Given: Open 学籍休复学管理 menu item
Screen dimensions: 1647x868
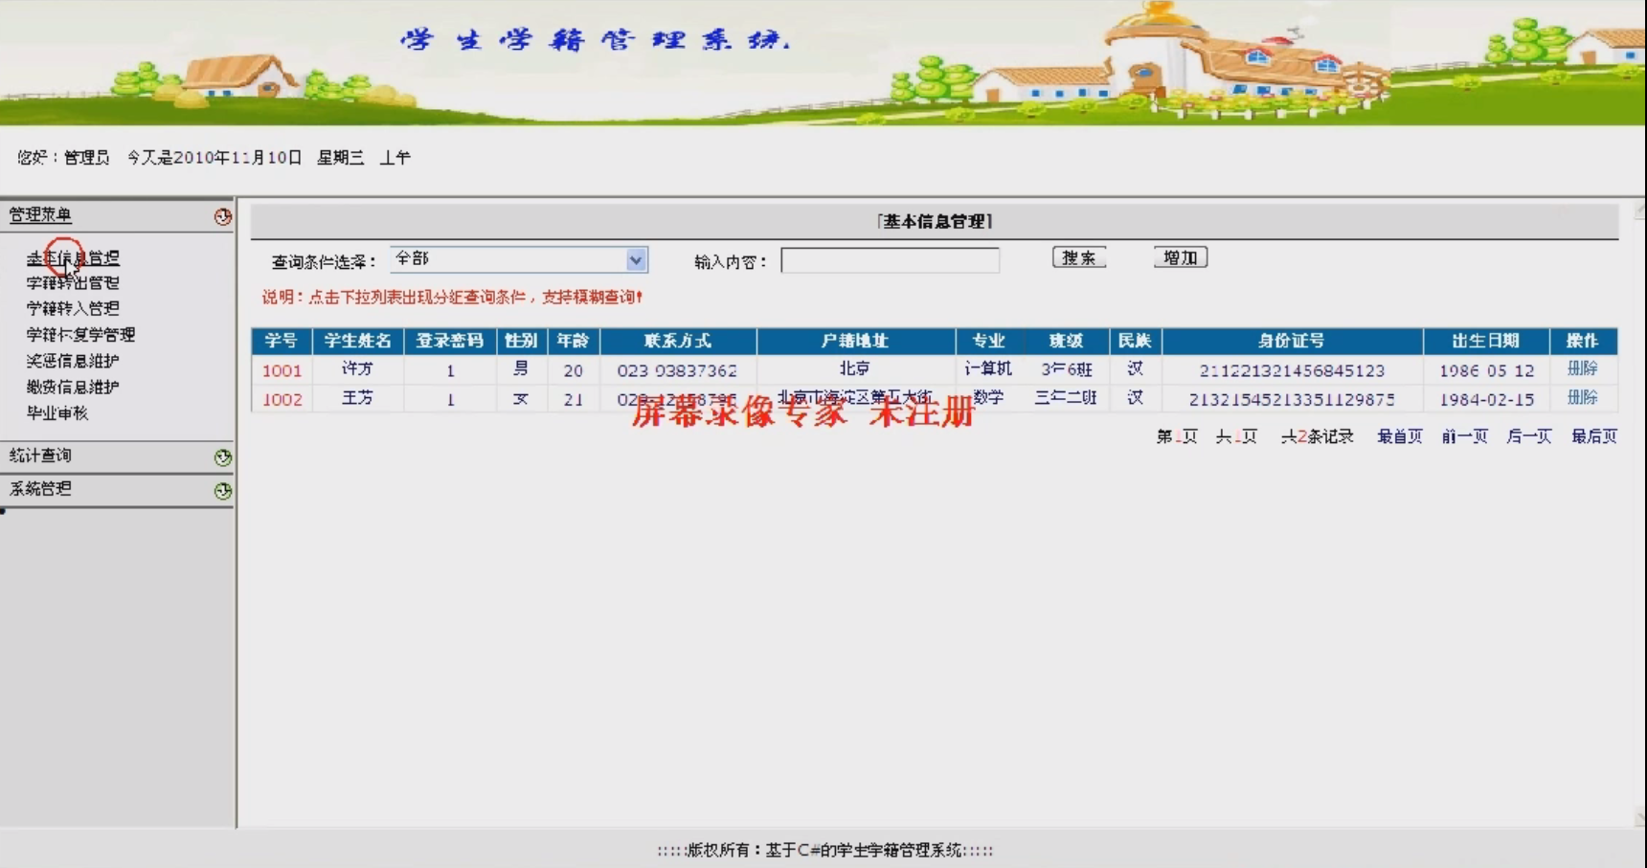Looking at the screenshot, I should (80, 335).
